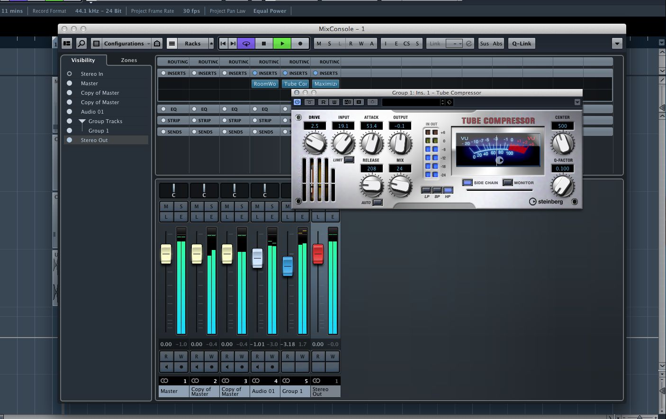Open the channel search magnifier in MixConsole

[81, 44]
